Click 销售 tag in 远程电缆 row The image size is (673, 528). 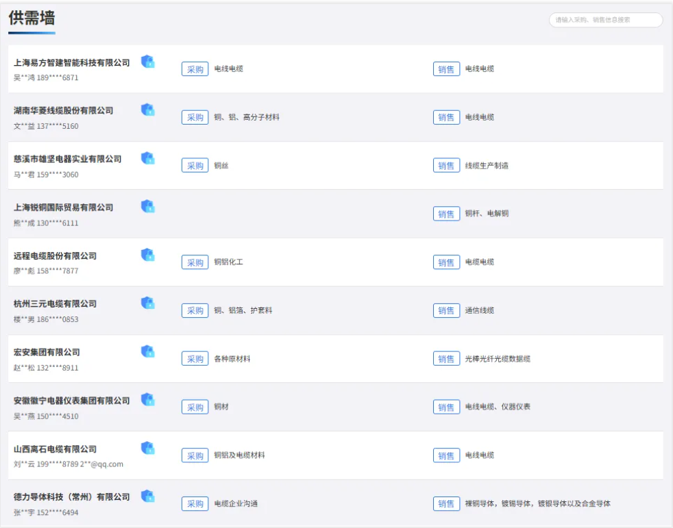[x=446, y=262]
